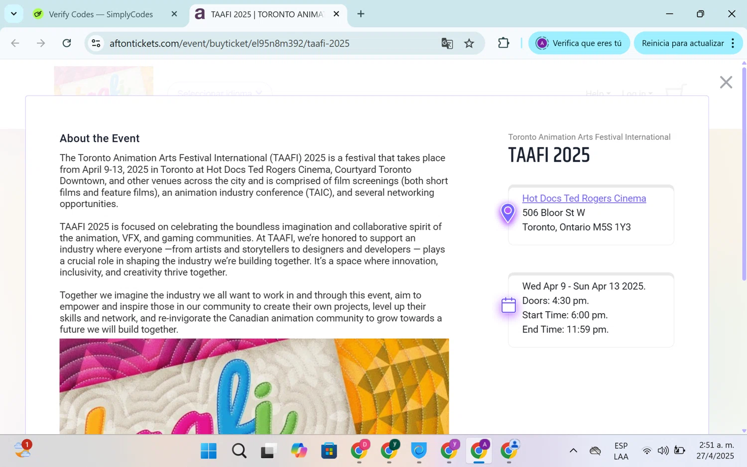747x467 pixels.
Task: Click the Verifica que eres tú profile button
Action: 579,43
